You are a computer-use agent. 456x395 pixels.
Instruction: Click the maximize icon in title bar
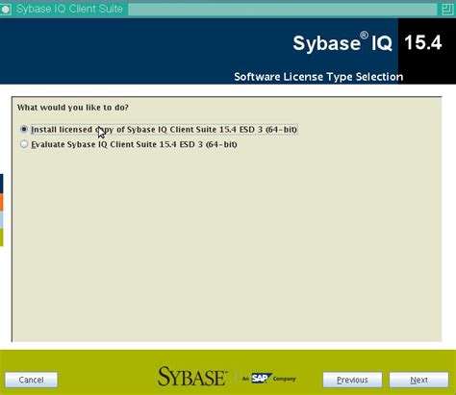click(447, 9)
